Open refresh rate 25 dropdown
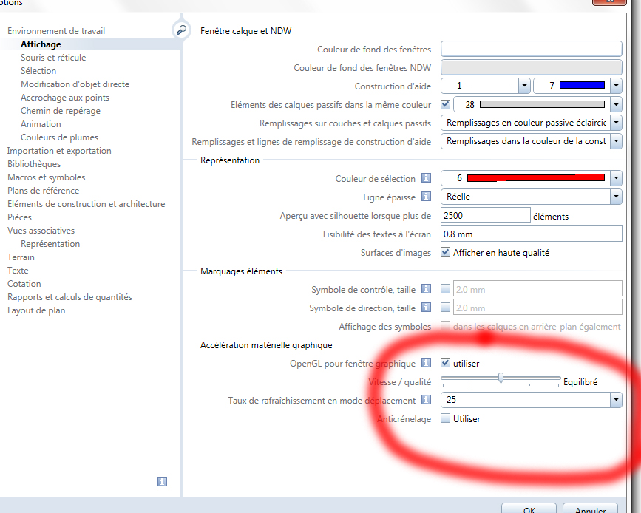Image resolution: width=641 pixels, height=513 pixels. 616,400
